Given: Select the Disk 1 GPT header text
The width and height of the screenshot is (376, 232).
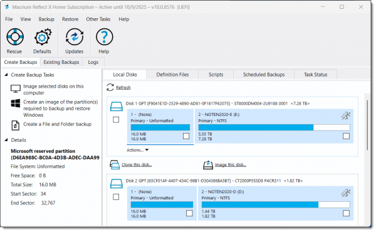Looking at the screenshot, I should (217, 103).
